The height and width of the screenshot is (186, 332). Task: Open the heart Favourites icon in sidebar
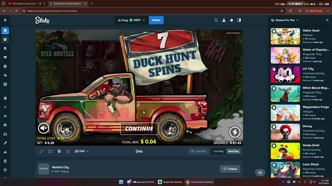coord(5,57)
